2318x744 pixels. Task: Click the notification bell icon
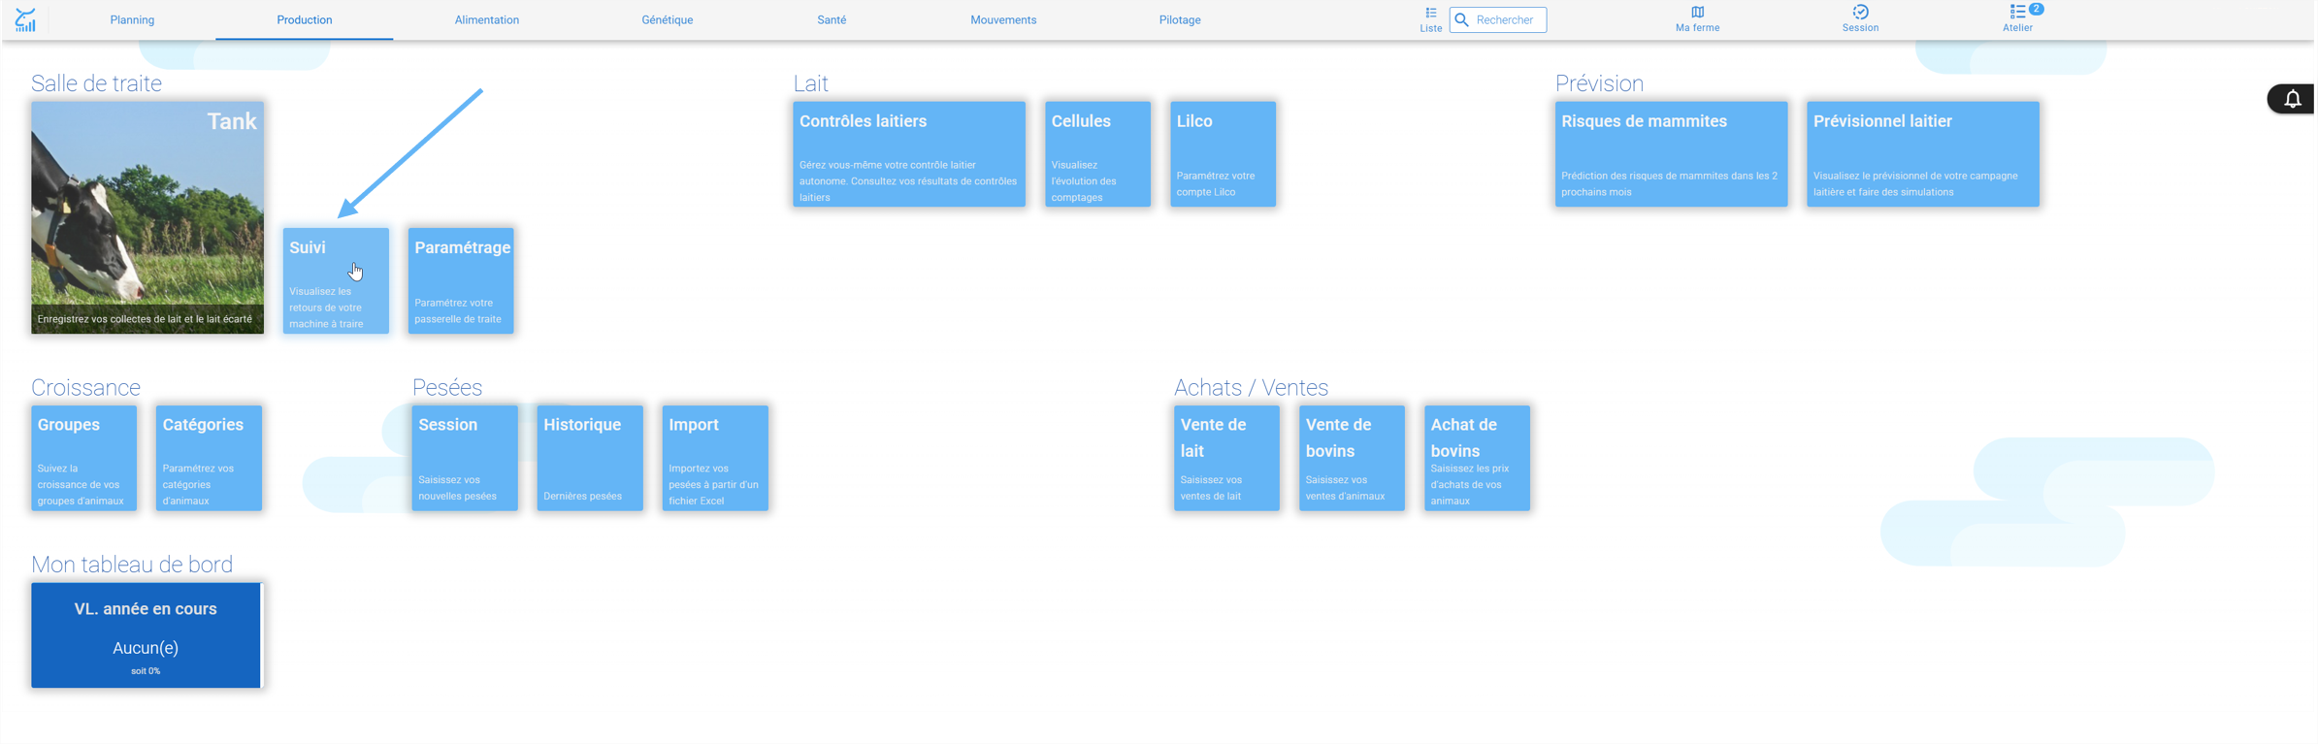pyautogui.click(x=2292, y=99)
